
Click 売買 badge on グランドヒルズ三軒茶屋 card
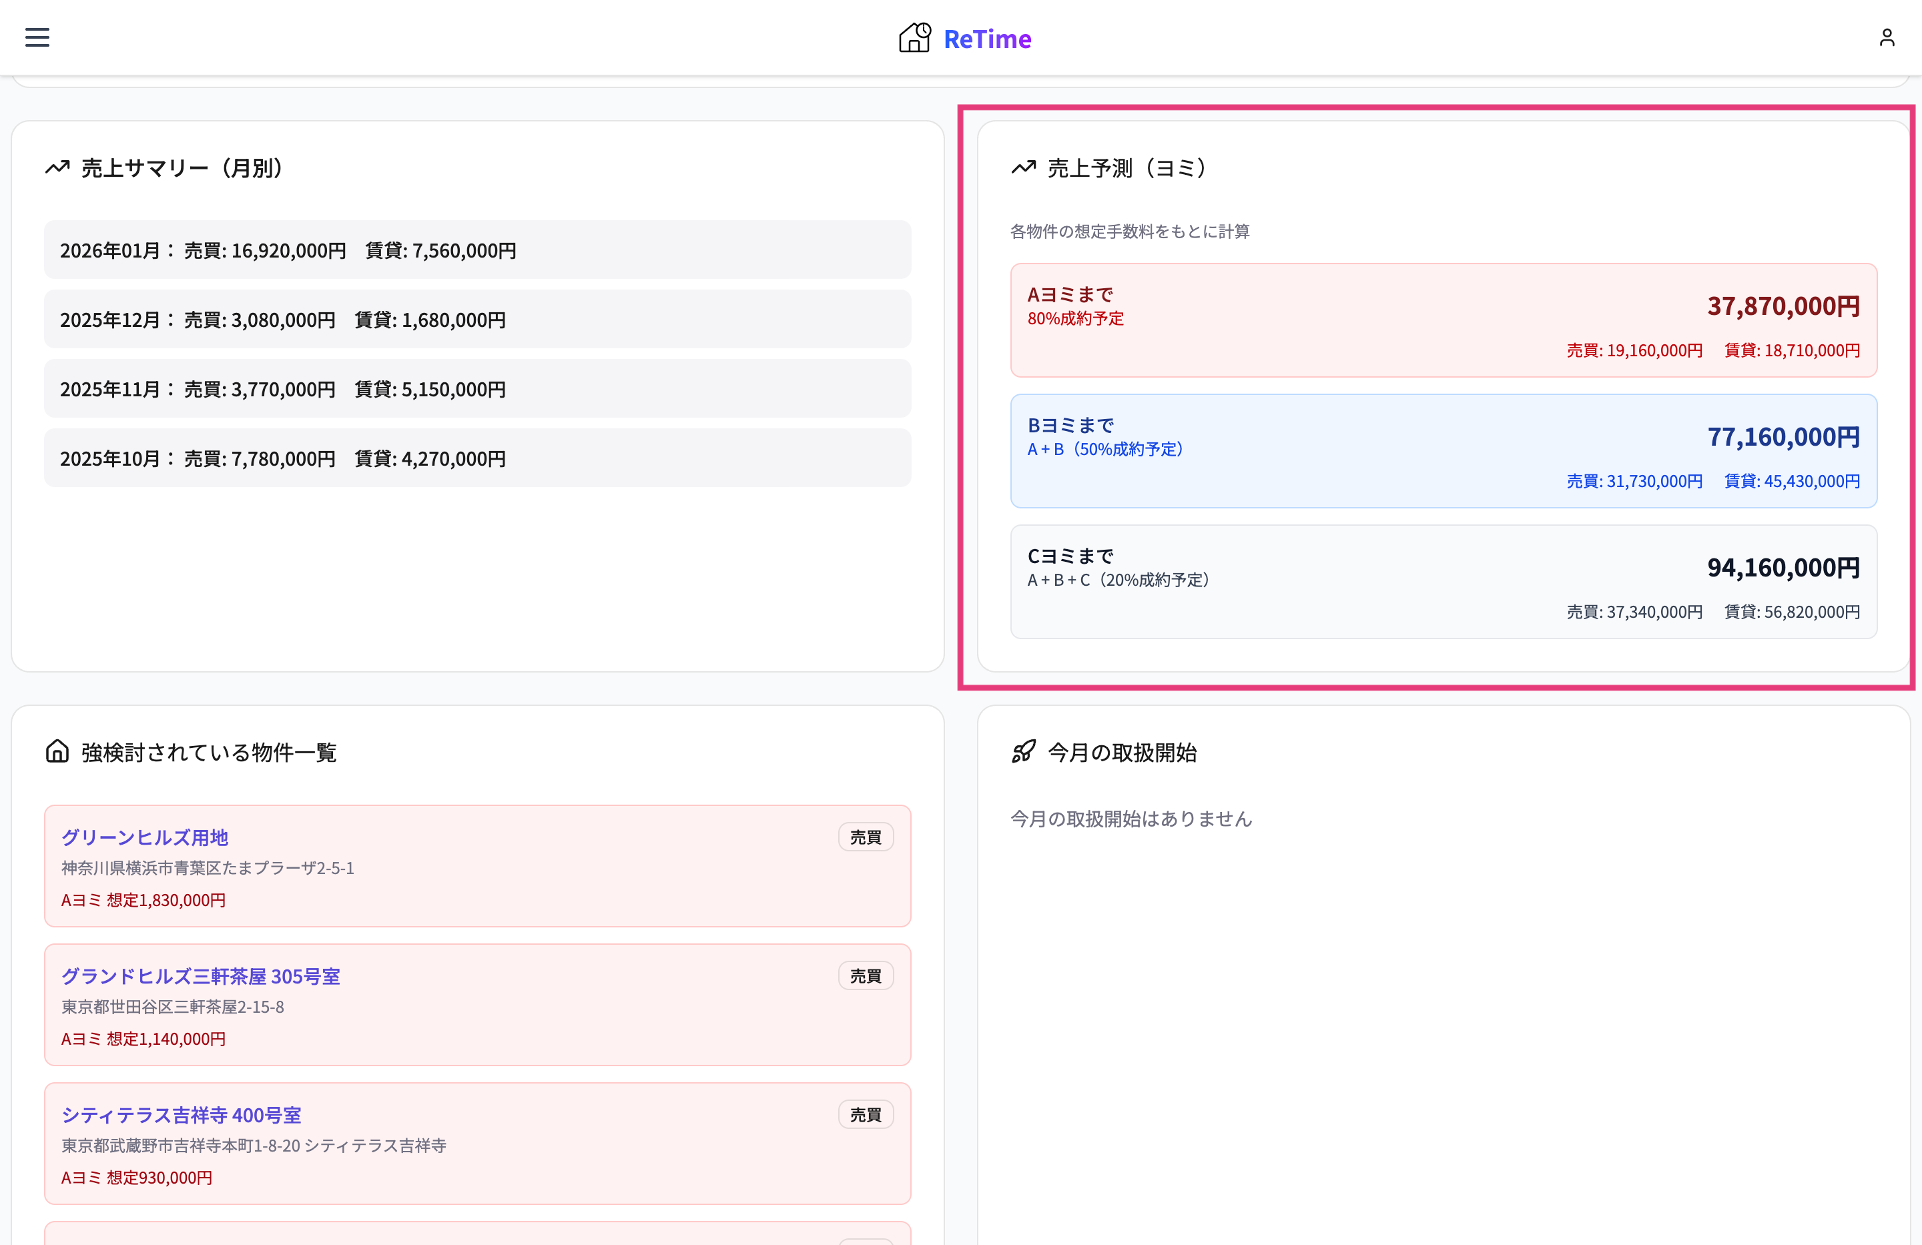click(x=865, y=976)
